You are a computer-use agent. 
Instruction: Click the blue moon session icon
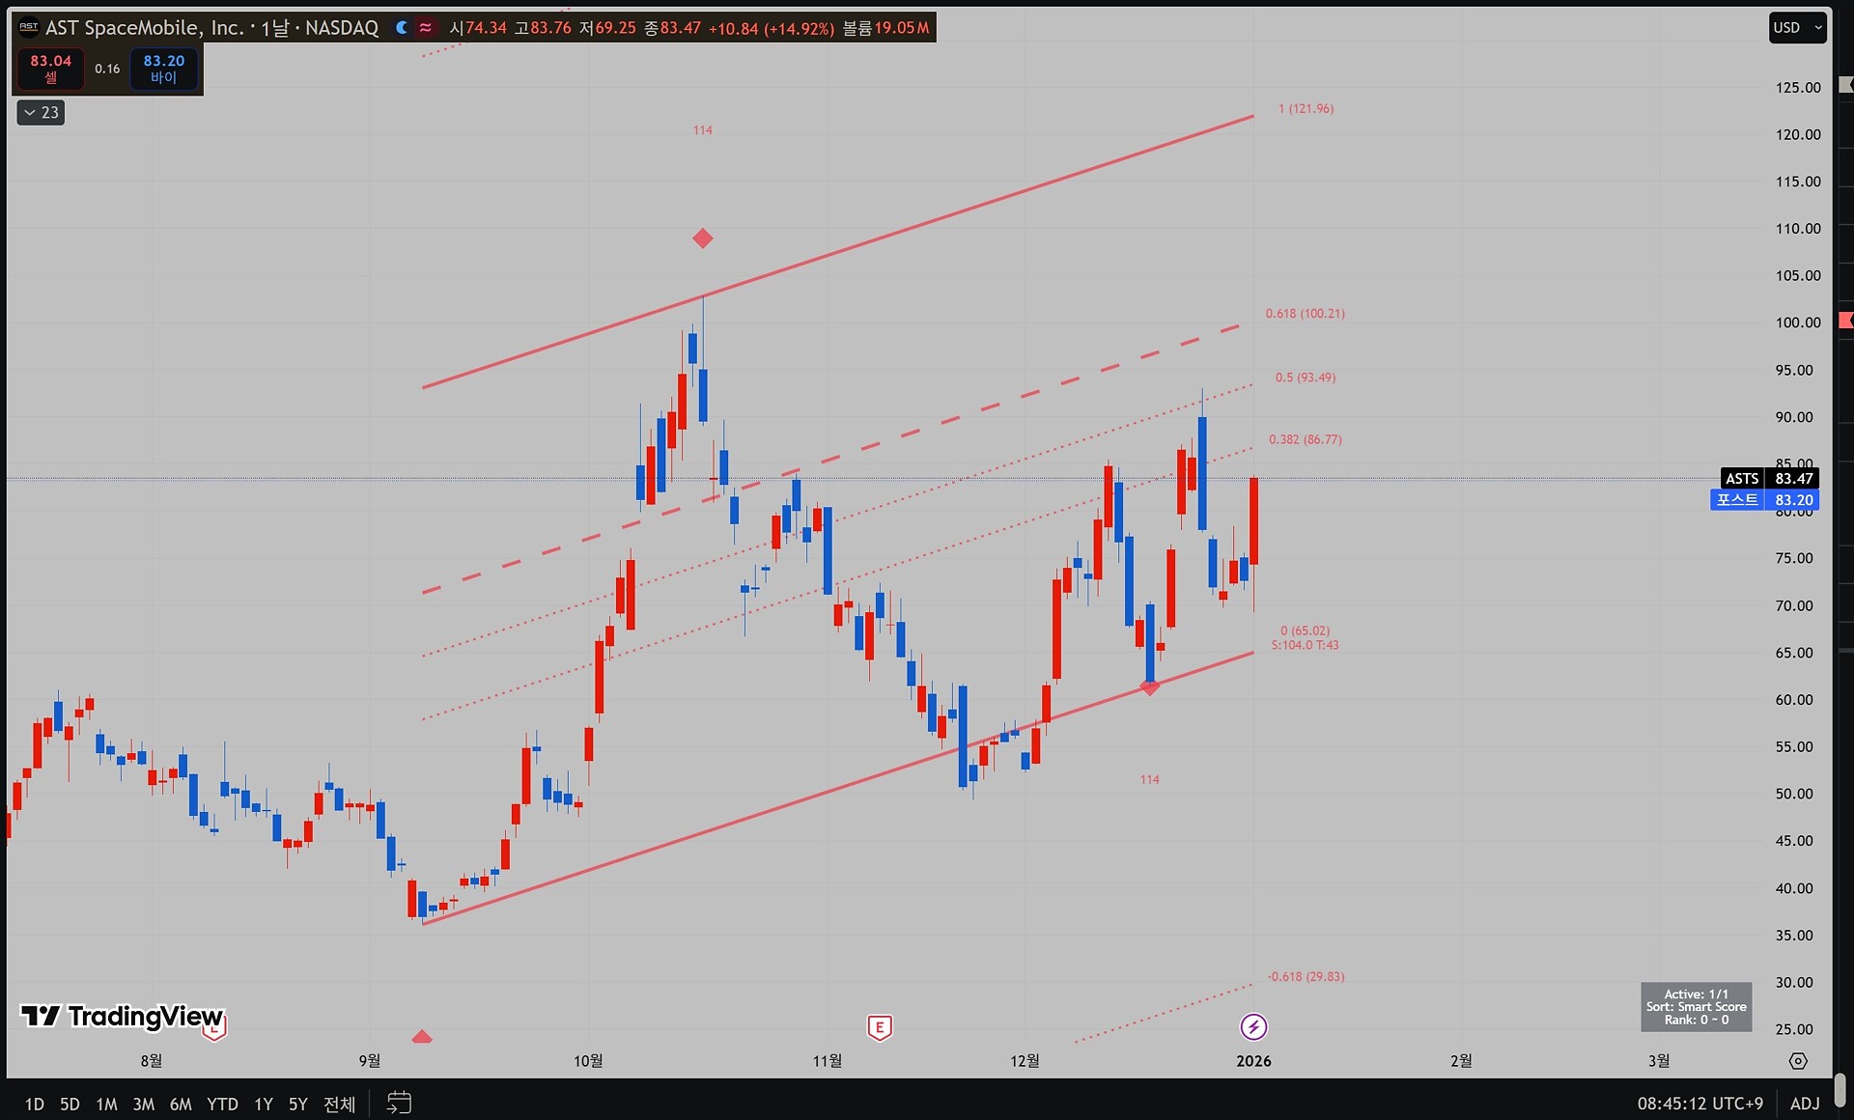point(402,28)
